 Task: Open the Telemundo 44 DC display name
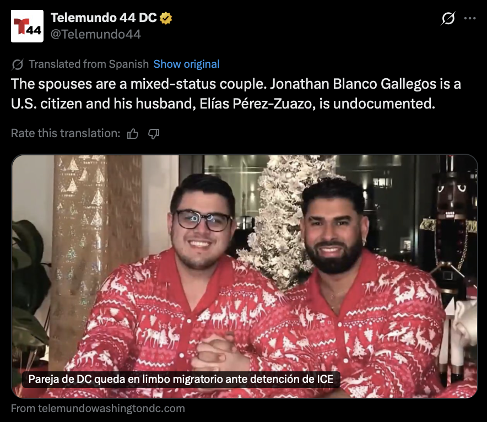104,18
